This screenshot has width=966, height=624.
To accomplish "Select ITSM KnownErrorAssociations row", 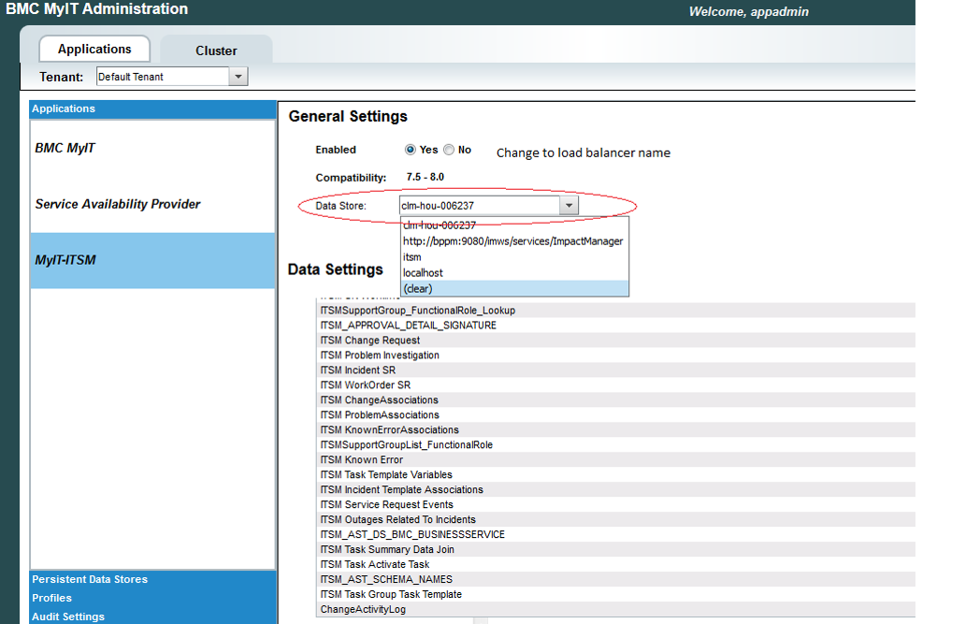I will pos(615,429).
